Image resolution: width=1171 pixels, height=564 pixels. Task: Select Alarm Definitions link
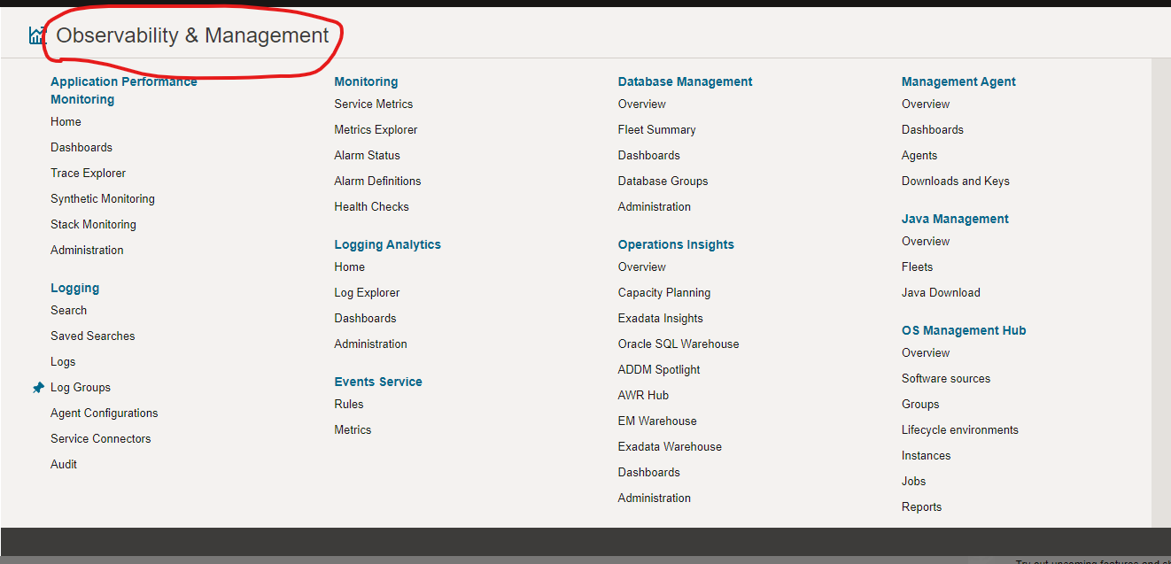[377, 182]
